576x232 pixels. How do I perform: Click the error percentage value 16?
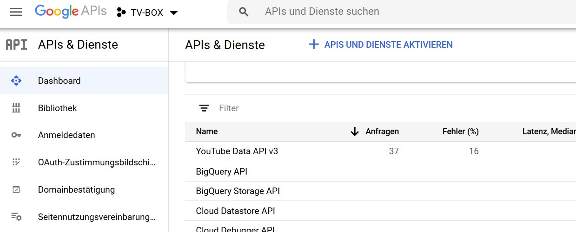(x=474, y=151)
